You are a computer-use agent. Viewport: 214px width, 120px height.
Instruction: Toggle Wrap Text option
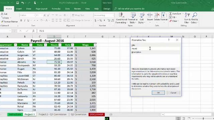click(78, 15)
